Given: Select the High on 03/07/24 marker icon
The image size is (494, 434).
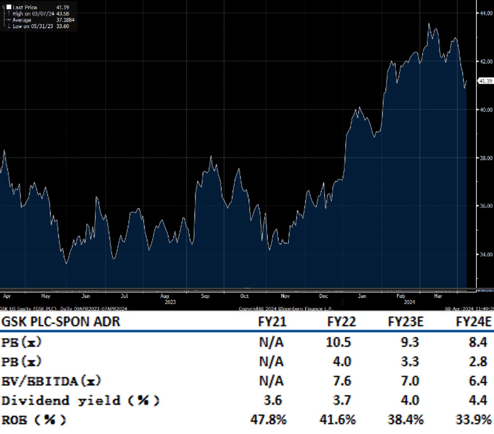Looking at the screenshot, I should [9, 14].
